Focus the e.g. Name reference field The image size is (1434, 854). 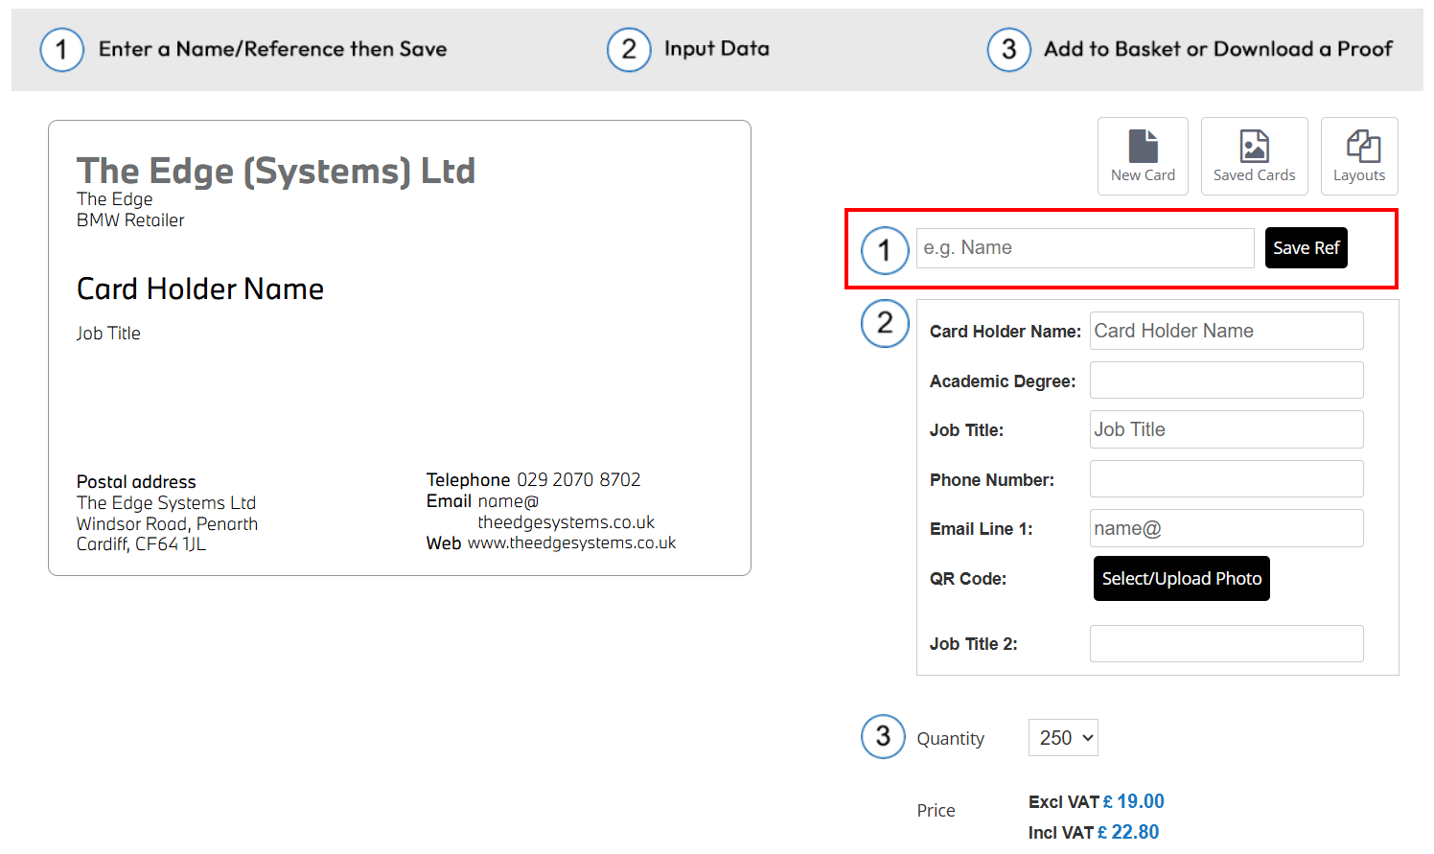(x=1084, y=248)
